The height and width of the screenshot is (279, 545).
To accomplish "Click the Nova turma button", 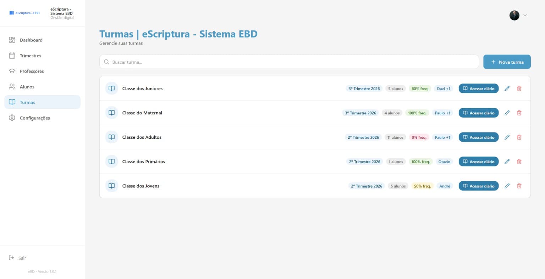I will (x=507, y=62).
